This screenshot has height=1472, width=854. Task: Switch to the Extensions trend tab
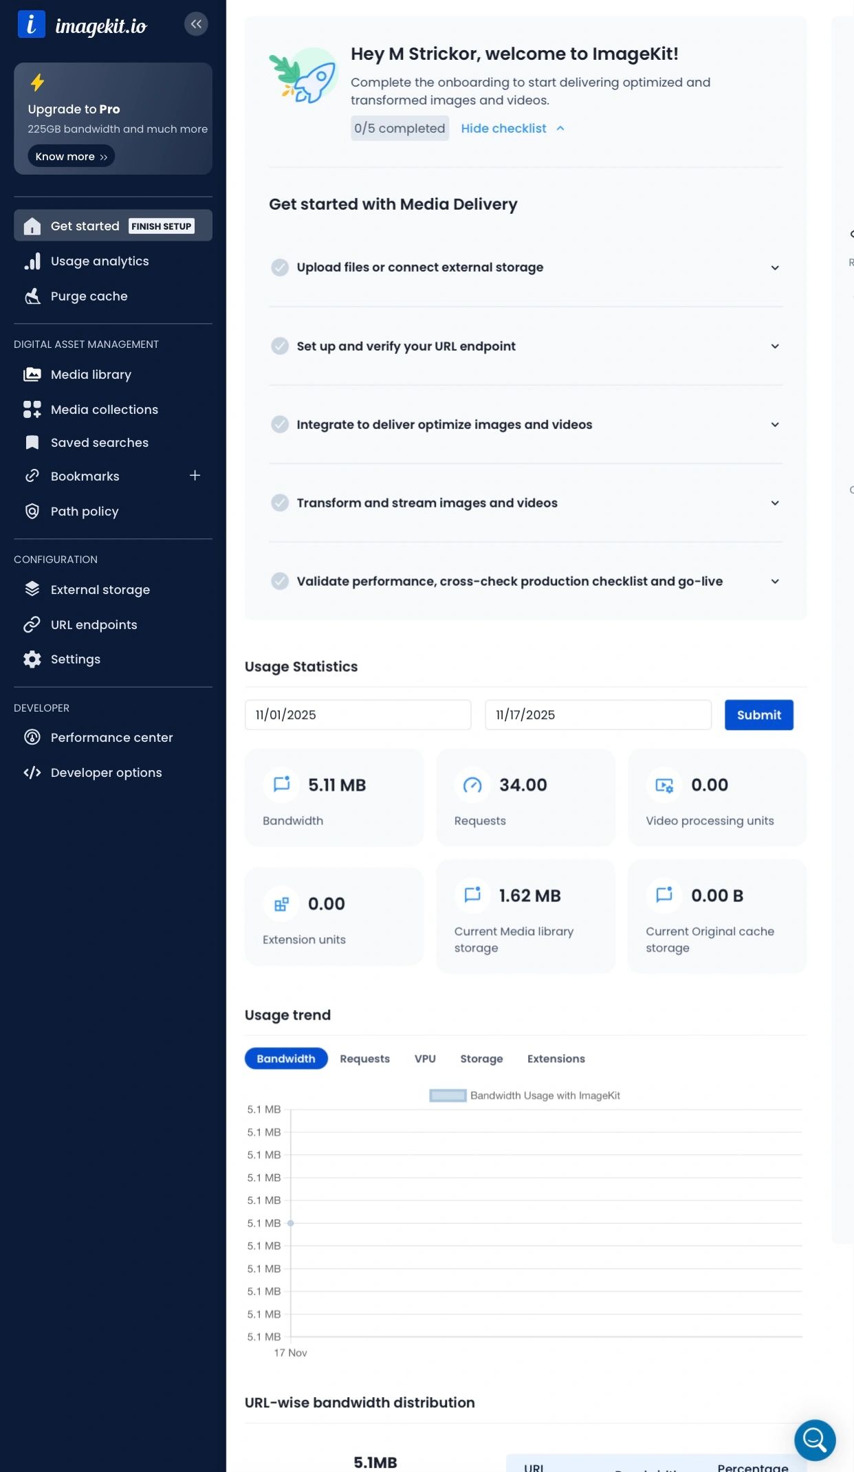coord(556,1059)
